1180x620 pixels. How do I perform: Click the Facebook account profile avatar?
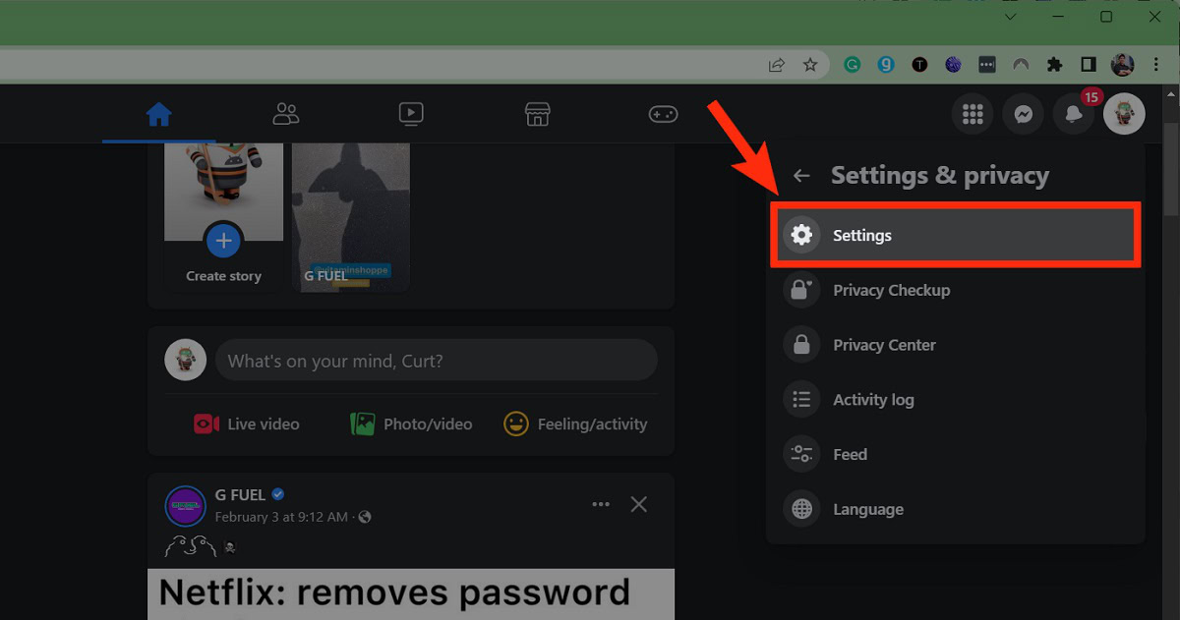tap(1124, 115)
